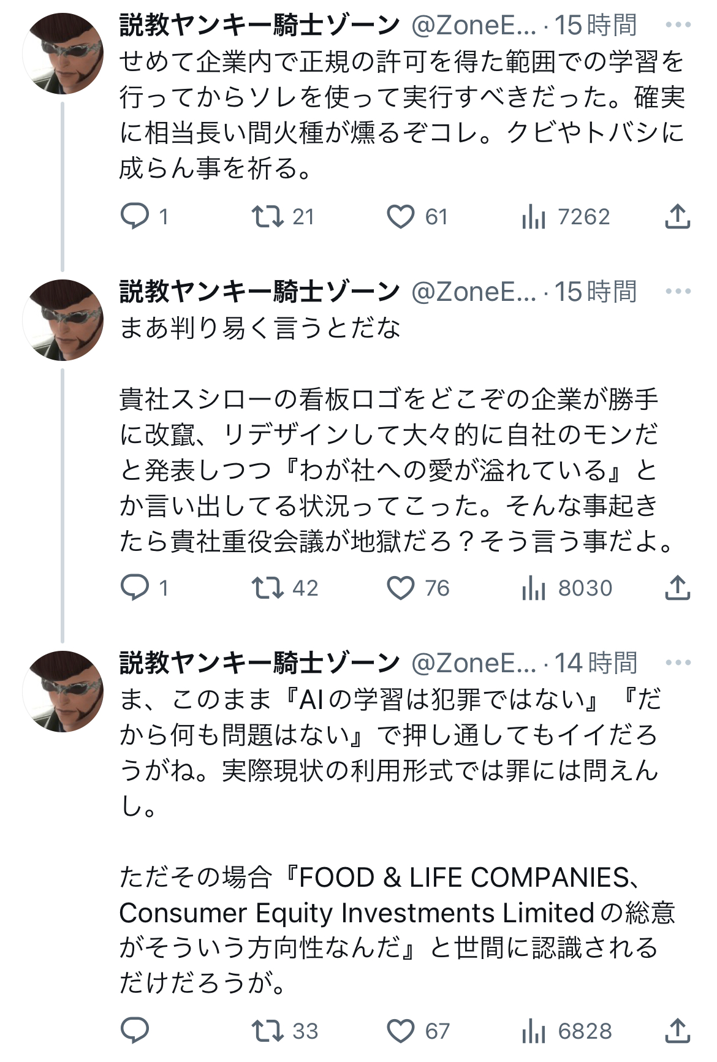717x1062 pixels.
Task: Share the first tweet via upload icon
Action: click(677, 216)
